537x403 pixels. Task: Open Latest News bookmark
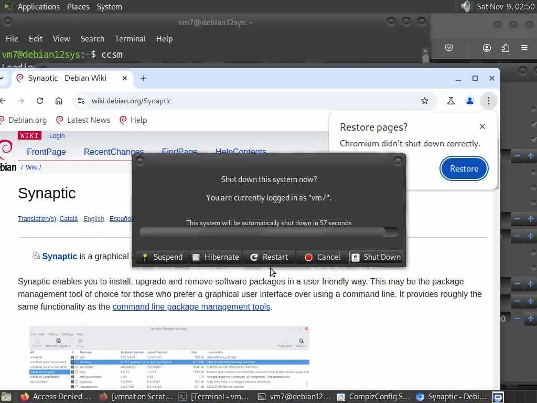point(83,120)
